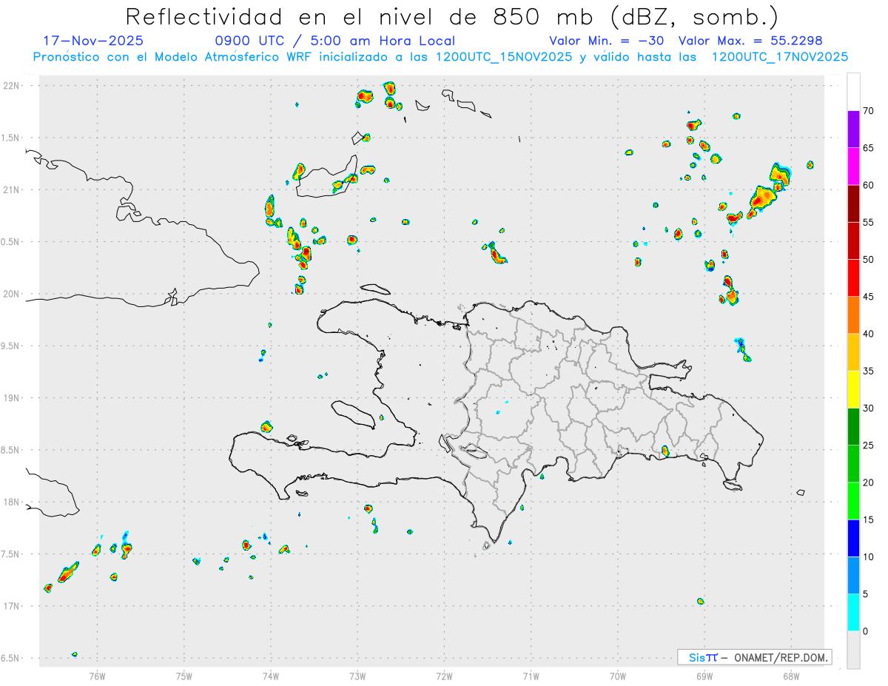Click the dark green 25–30 dBZ colorbar segment
The height and width of the screenshot is (686, 888).
(853, 427)
